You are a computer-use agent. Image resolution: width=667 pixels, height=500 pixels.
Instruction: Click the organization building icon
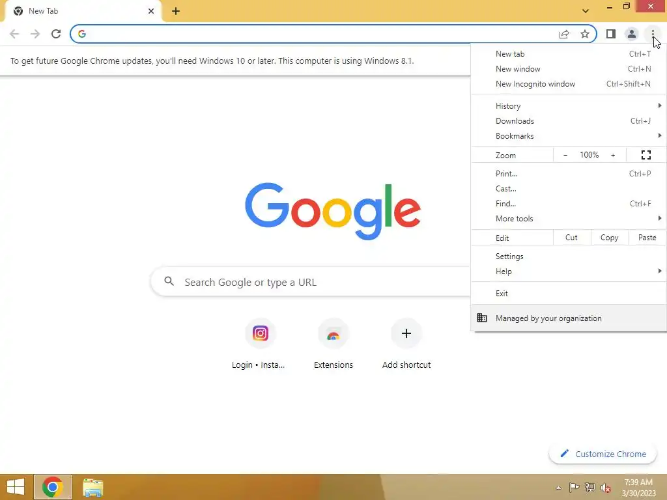coord(481,318)
